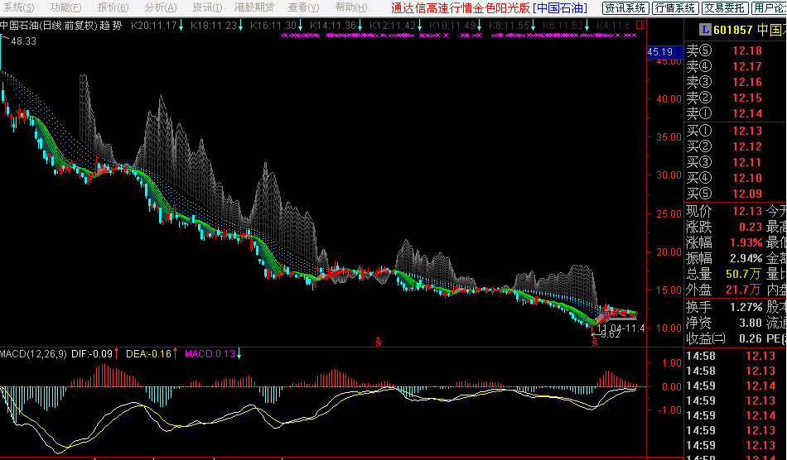The height and width of the screenshot is (460, 787).
Task: Click the 9.62 low price label
Action: (x=611, y=334)
